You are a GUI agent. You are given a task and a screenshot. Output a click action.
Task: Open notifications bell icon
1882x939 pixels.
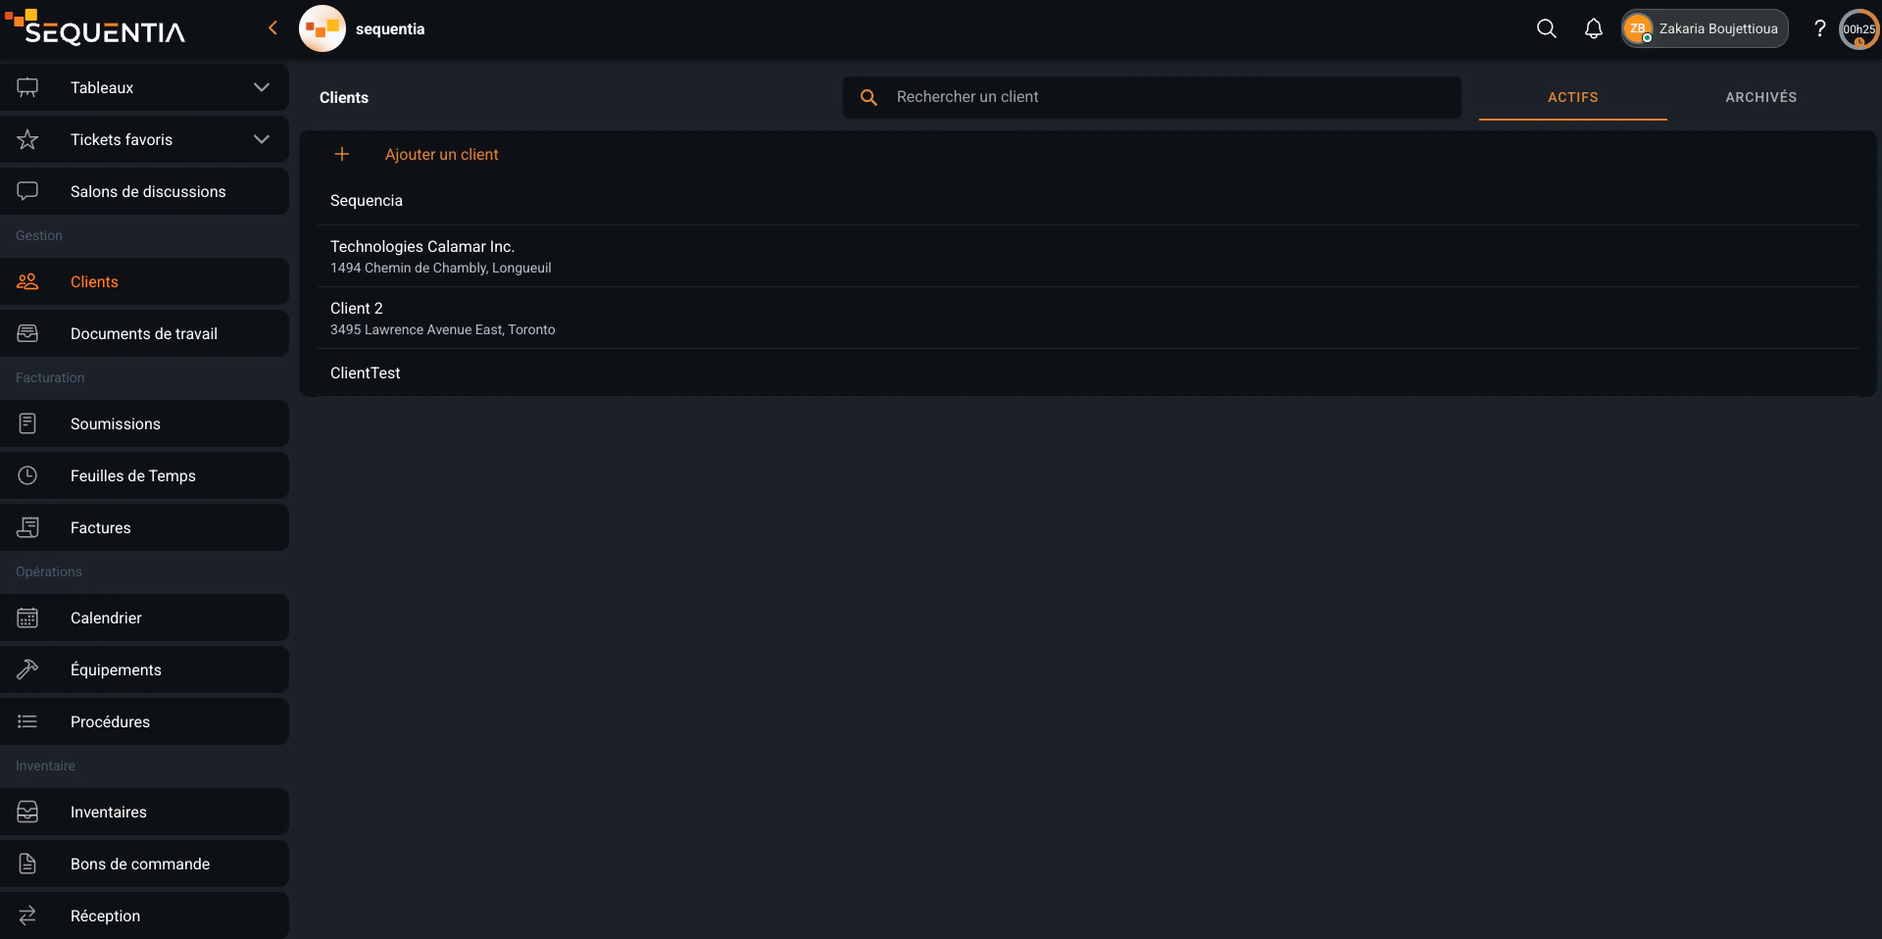[1594, 28]
